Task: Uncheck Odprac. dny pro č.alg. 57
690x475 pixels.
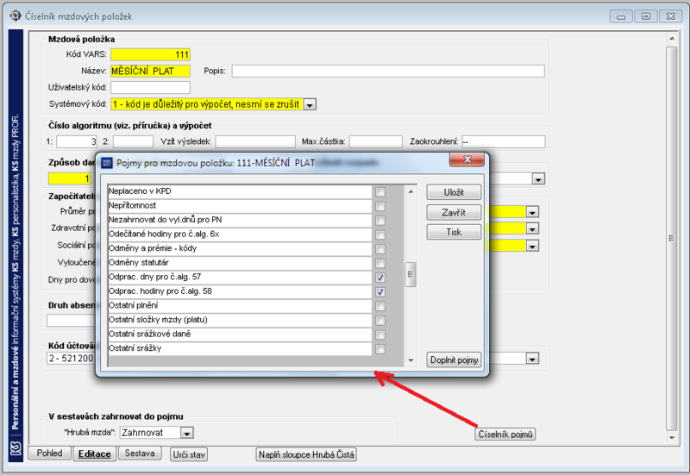Action: pyautogui.click(x=380, y=278)
